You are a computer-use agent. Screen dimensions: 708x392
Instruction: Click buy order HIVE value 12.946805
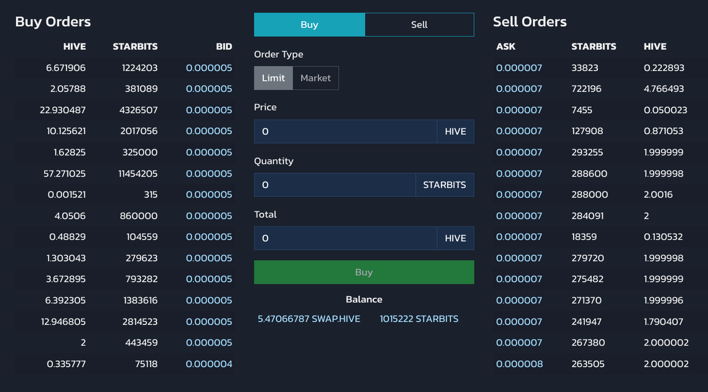click(x=63, y=322)
